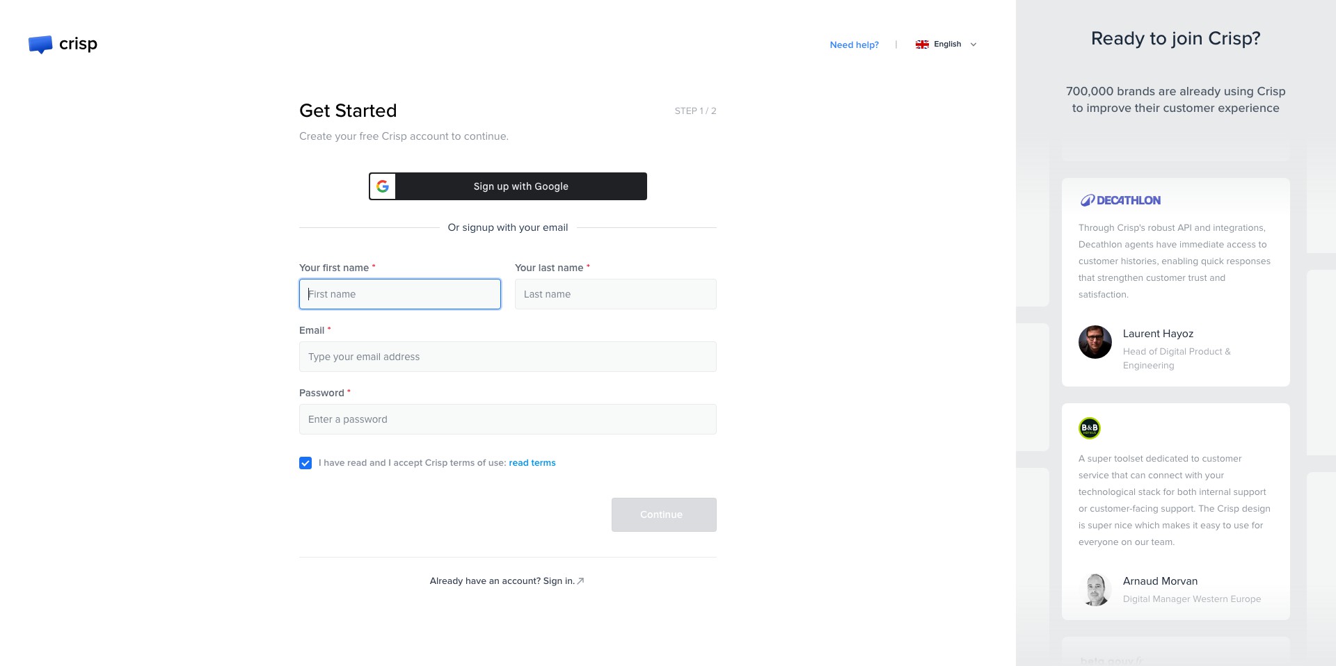Click the Get Started heading
Viewport: 1336px width, 666px height.
[x=348, y=111]
